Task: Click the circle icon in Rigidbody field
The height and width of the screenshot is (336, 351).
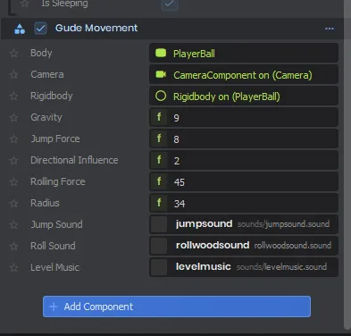Action: point(161,96)
